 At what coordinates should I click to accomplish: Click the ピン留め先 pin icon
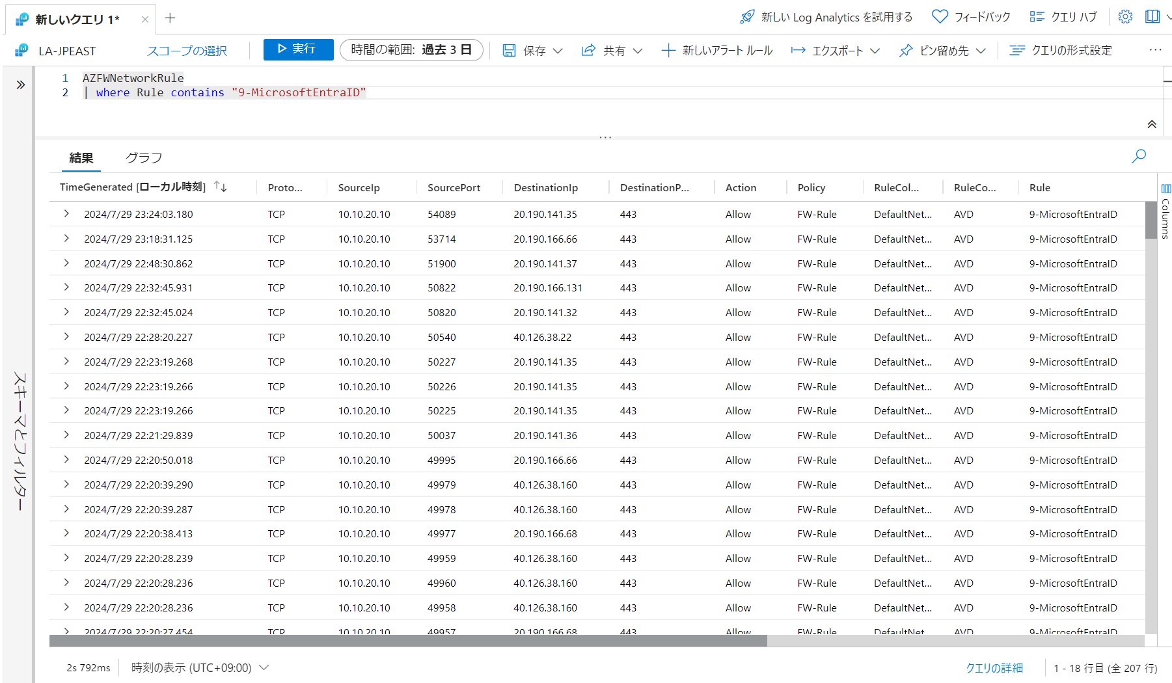click(x=906, y=51)
